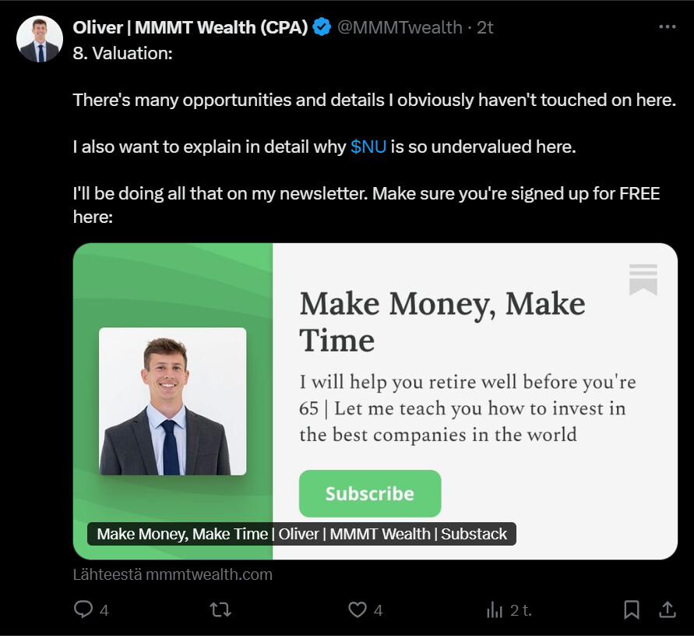Share the tweet via upload icon
This screenshot has height=636, width=694.
668,609
